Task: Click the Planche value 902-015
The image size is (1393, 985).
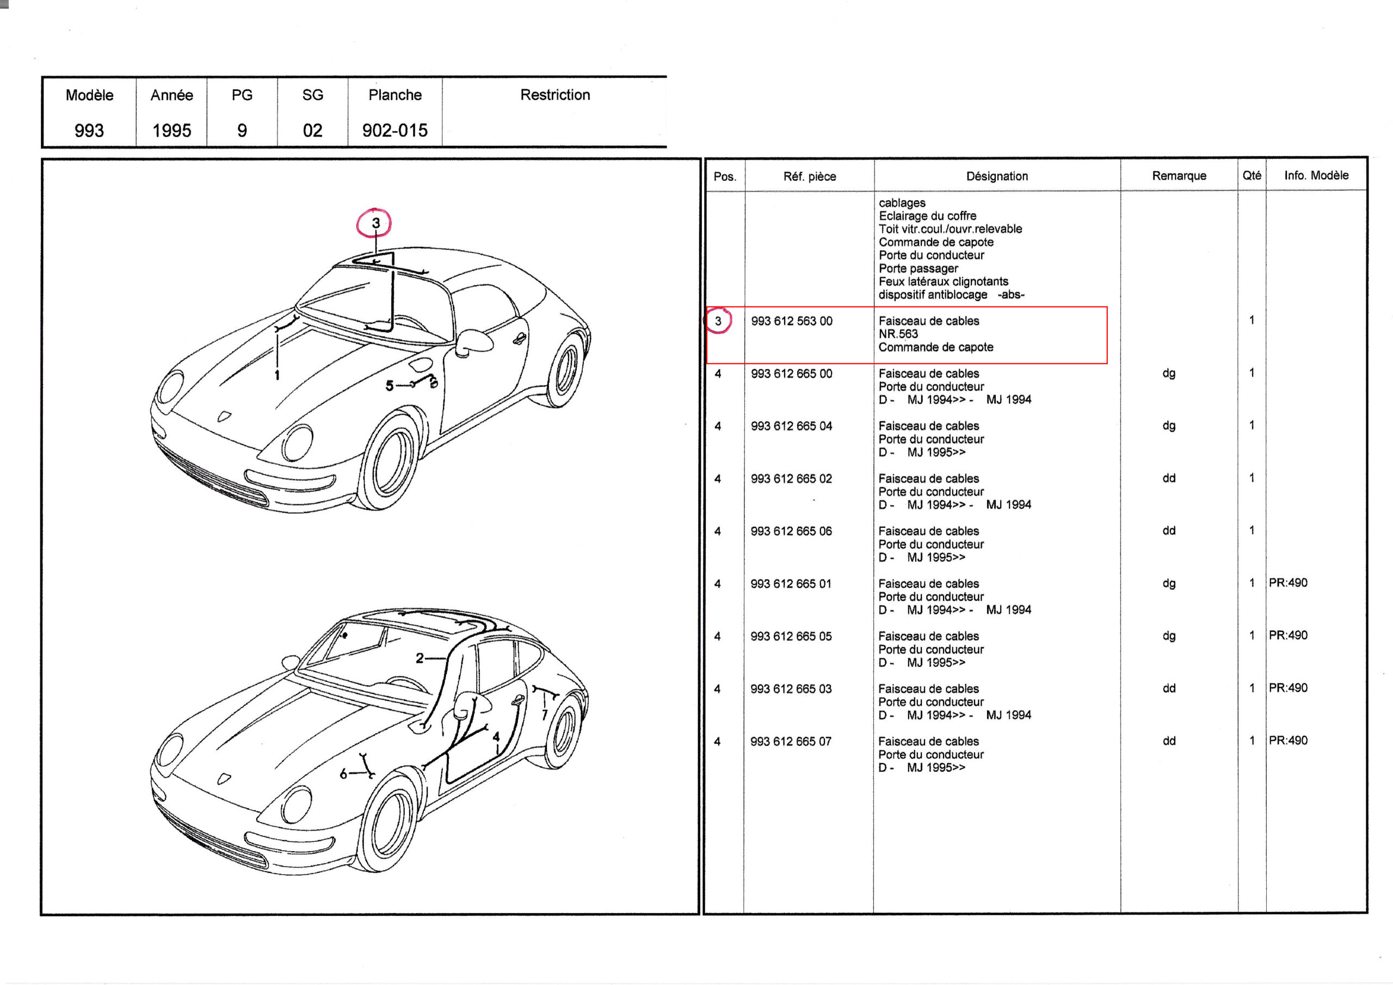Action: (395, 130)
